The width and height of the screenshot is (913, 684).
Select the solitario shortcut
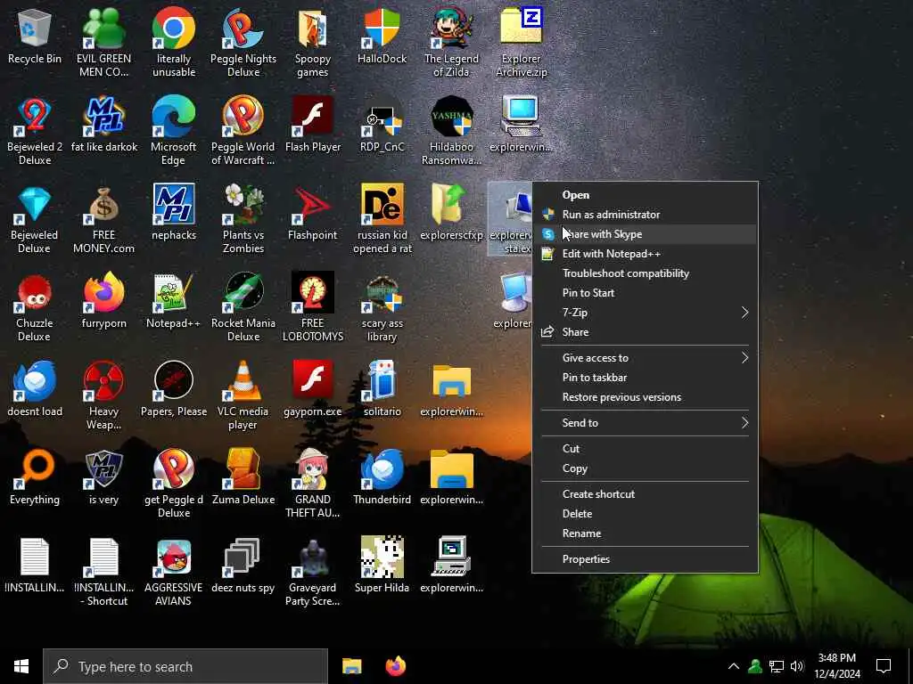click(382, 389)
